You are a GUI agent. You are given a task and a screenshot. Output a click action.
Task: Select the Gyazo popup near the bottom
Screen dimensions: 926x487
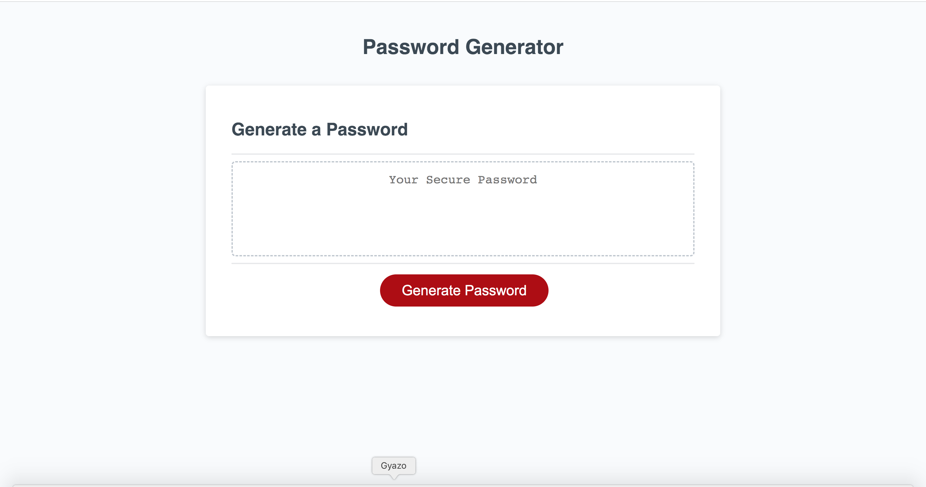(x=394, y=465)
